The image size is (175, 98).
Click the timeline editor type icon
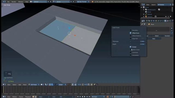[4, 97]
